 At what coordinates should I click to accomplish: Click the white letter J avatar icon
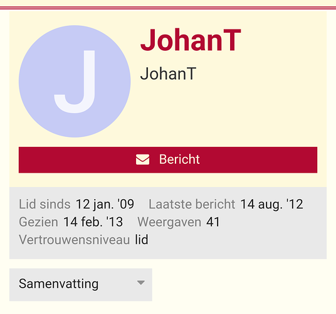75,82
